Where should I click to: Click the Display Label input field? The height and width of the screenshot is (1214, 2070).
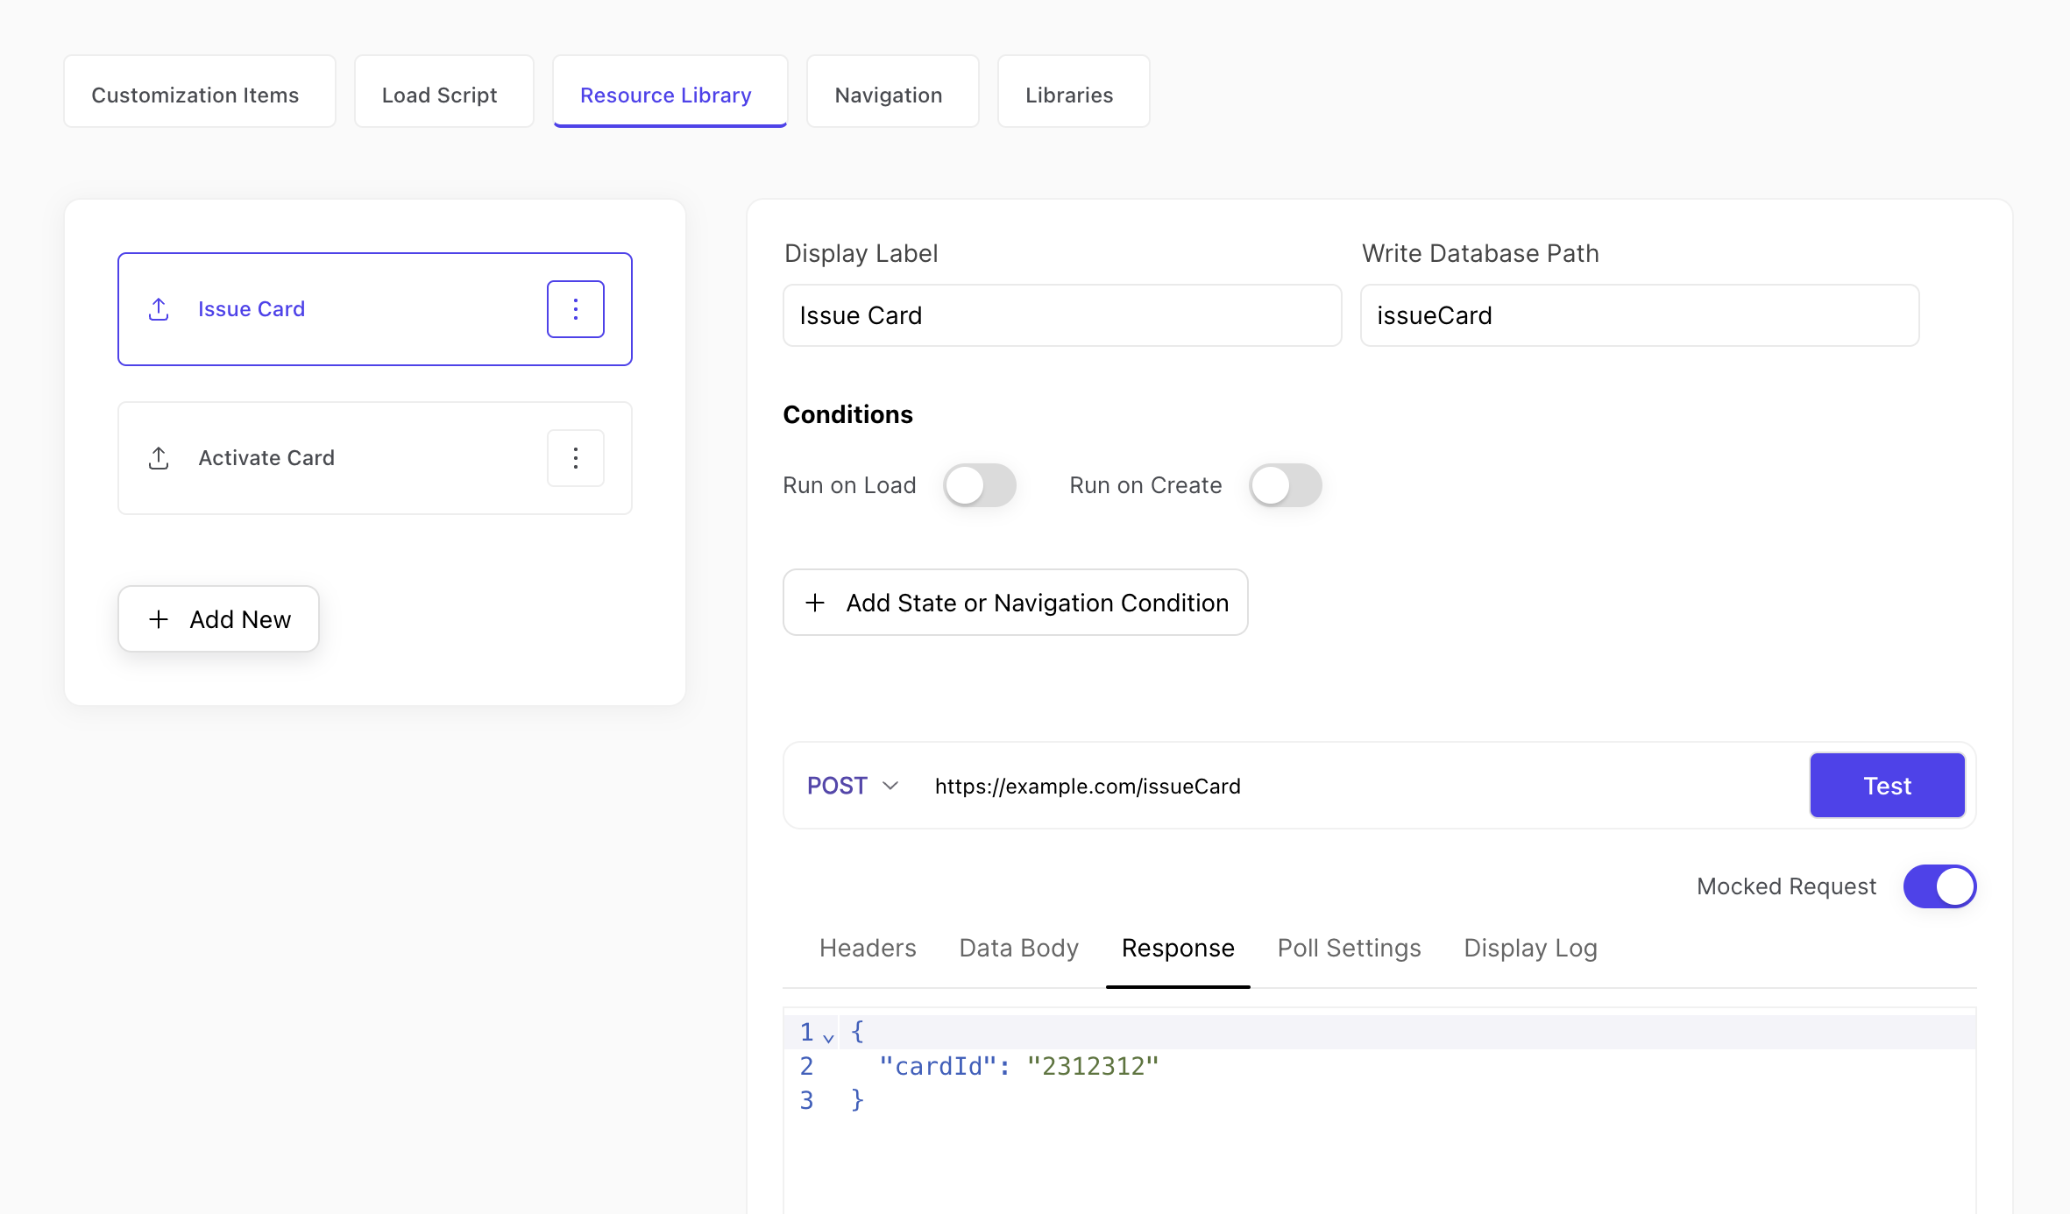(x=1060, y=315)
